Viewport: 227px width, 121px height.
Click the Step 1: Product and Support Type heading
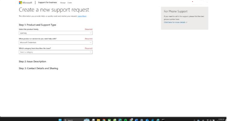tap(37, 25)
